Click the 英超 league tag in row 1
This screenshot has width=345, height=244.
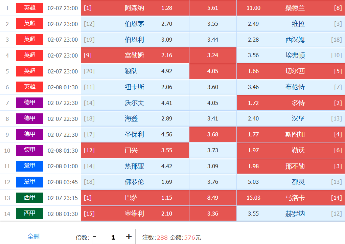pyautogui.click(x=30, y=8)
